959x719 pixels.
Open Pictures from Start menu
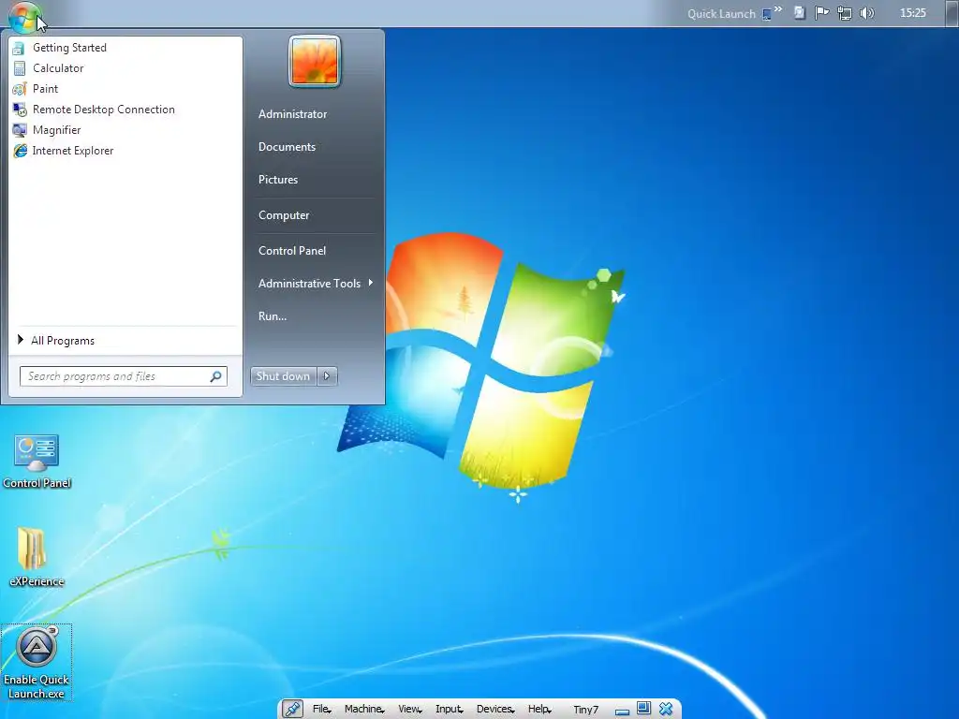tap(277, 180)
